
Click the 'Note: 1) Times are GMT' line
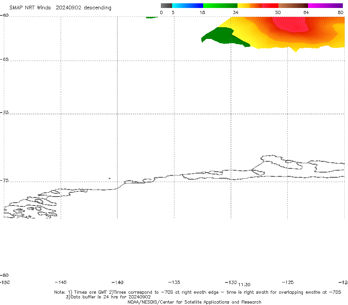(198, 292)
